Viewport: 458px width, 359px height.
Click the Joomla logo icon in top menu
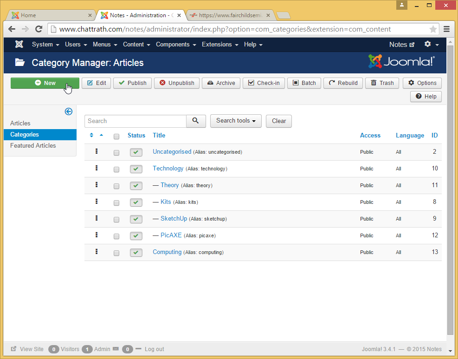[x=19, y=45]
